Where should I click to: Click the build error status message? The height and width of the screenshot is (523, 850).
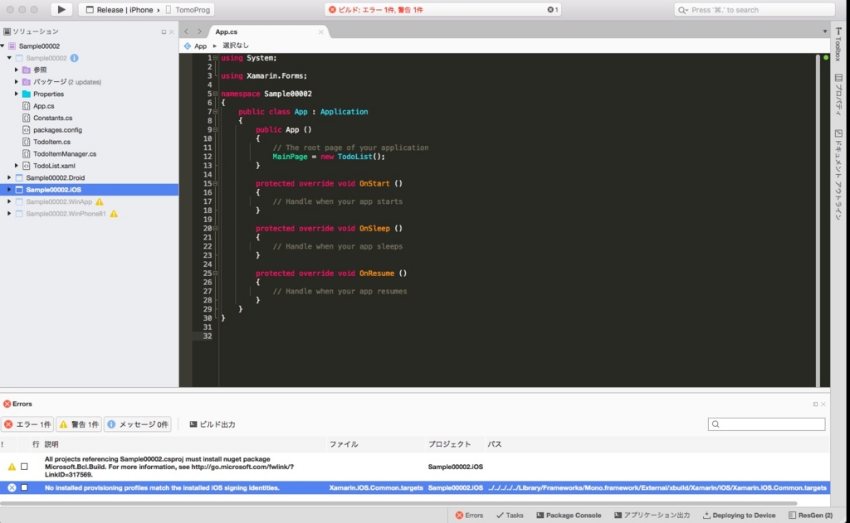tap(380, 10)
